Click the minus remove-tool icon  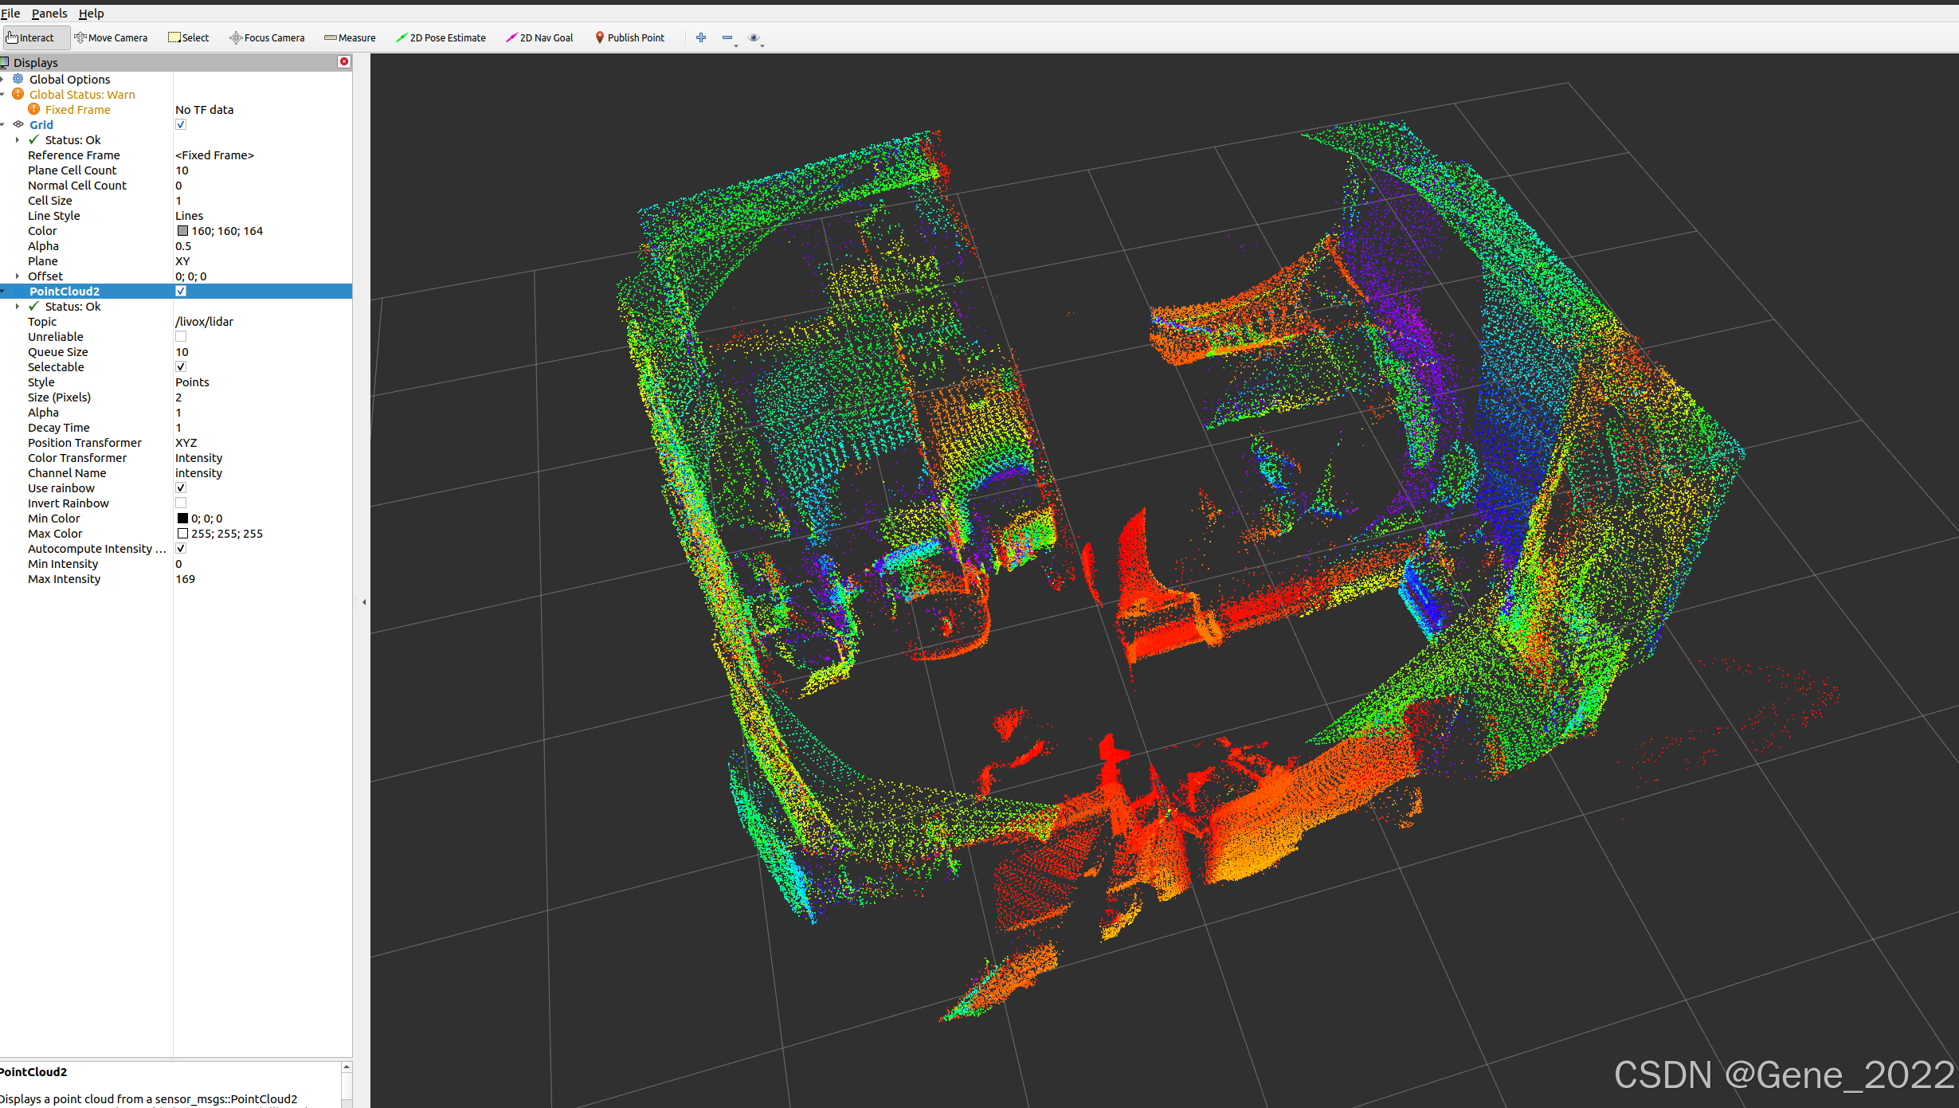tap(727, 37)
